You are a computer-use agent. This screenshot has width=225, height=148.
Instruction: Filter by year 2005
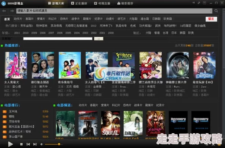coord(68,33)
